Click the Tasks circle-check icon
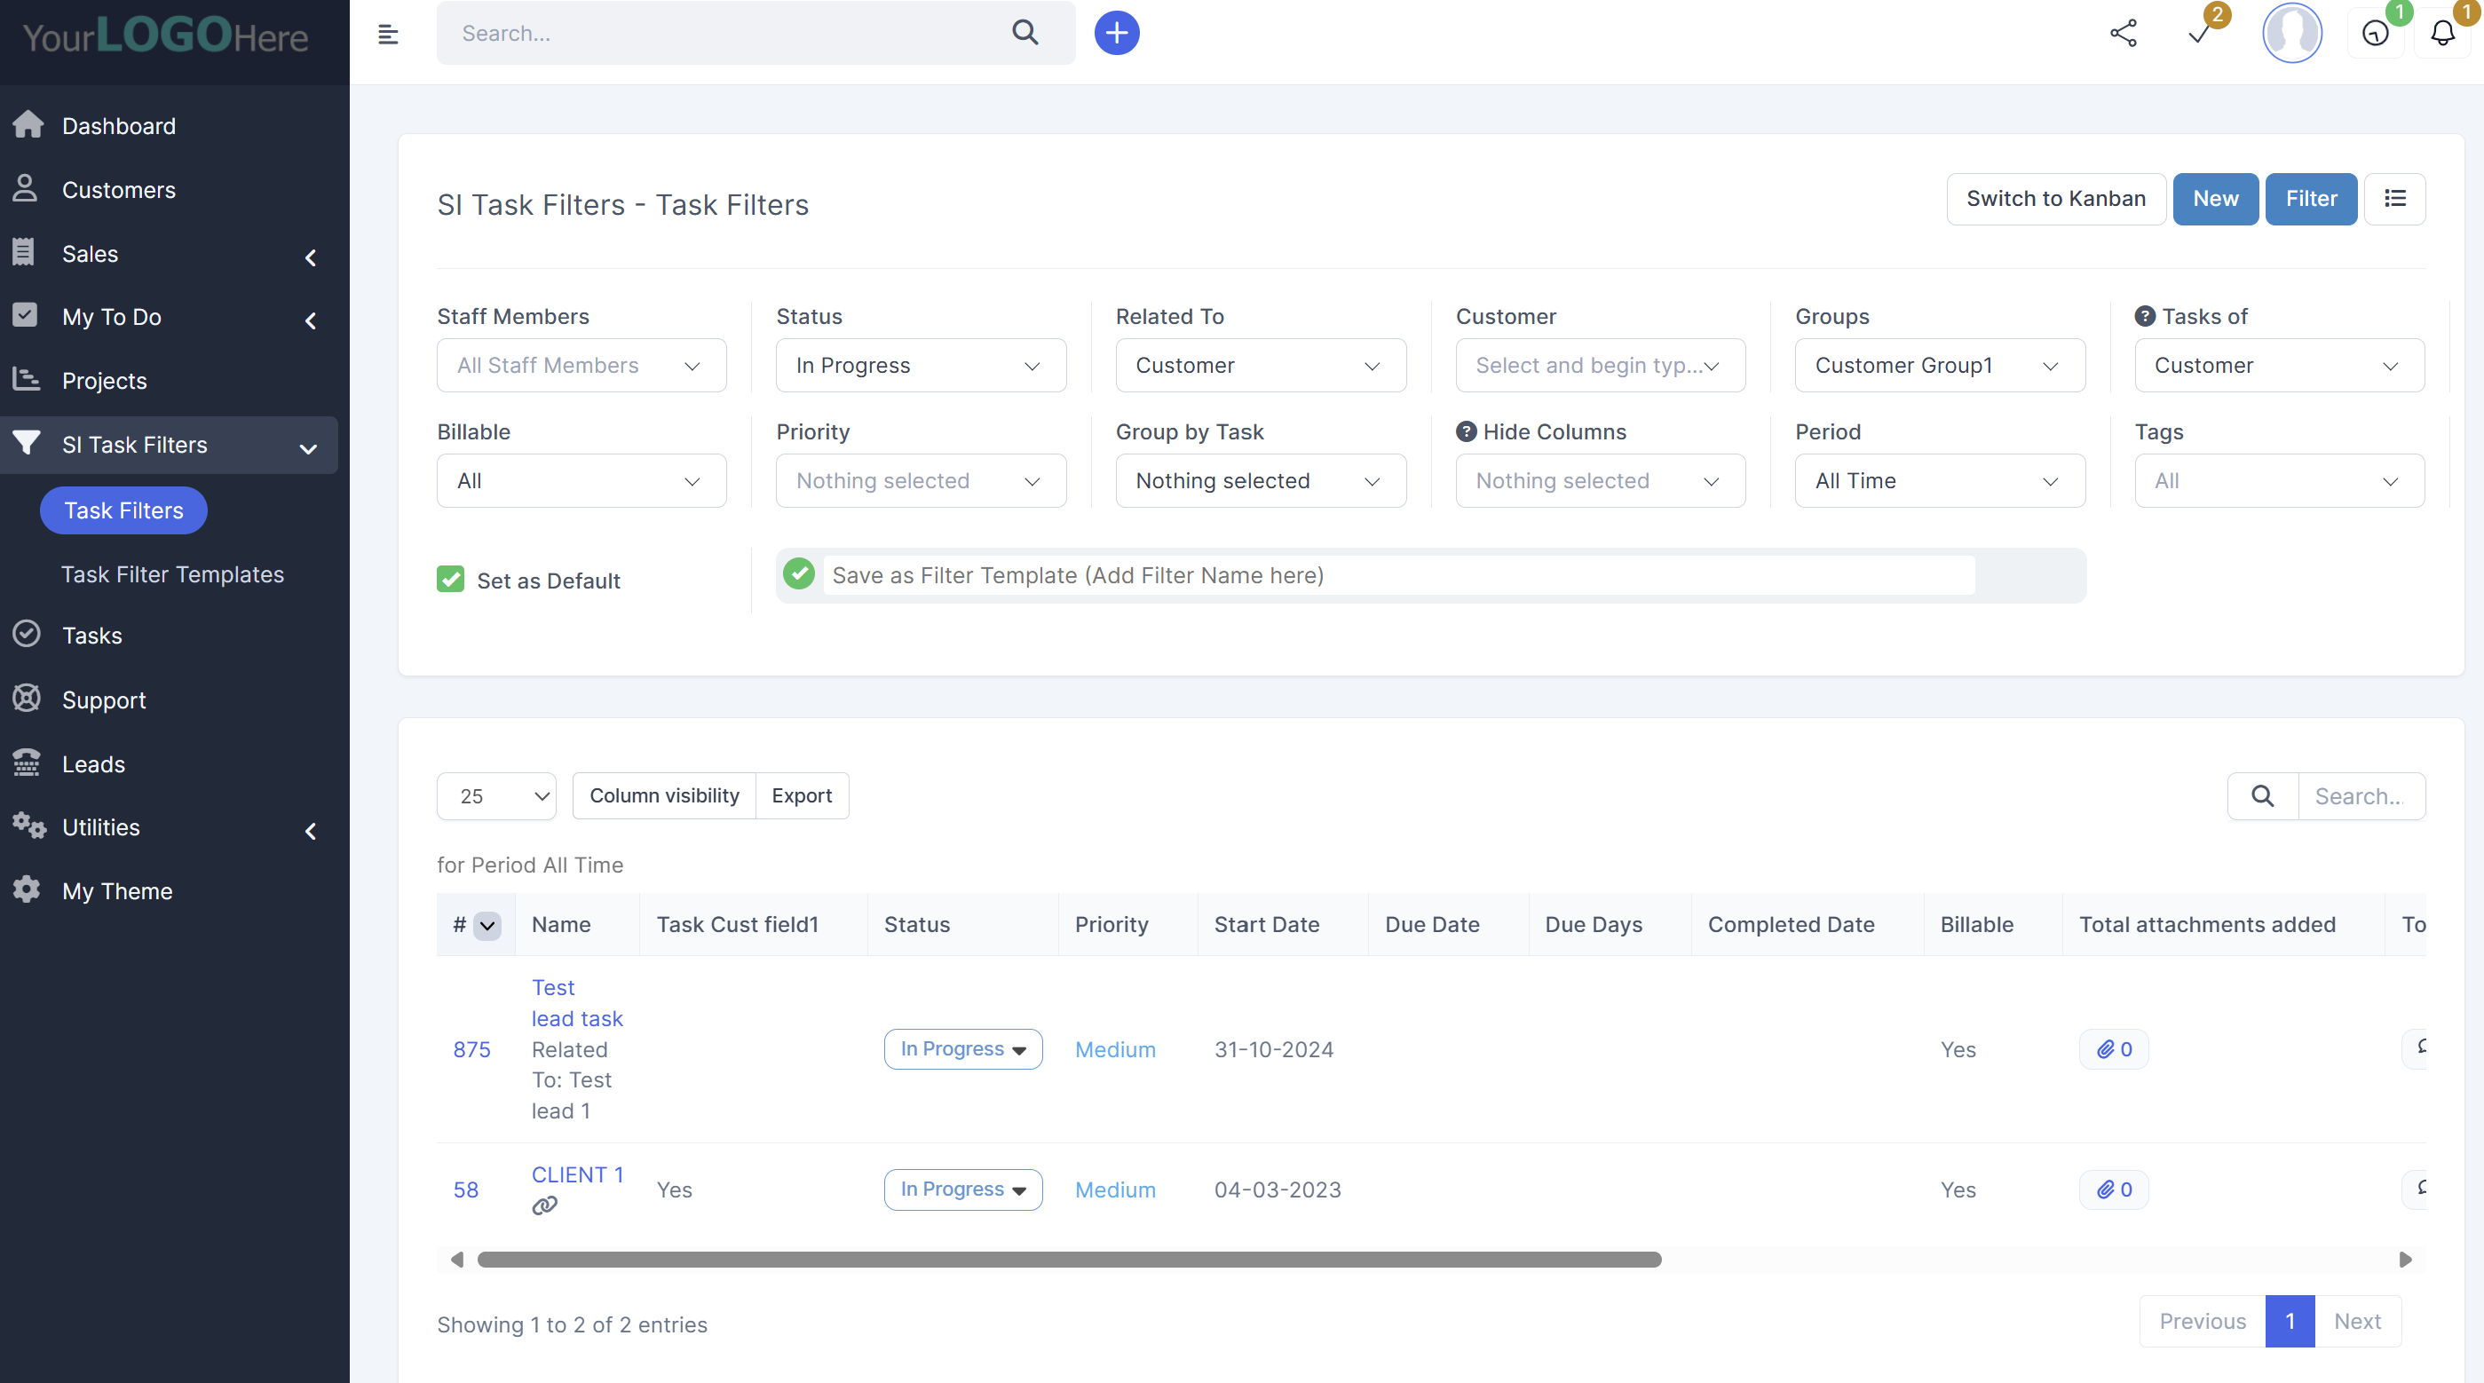Image resolution: width=2484 pixels, height=1383 pixels. [26, 634]
